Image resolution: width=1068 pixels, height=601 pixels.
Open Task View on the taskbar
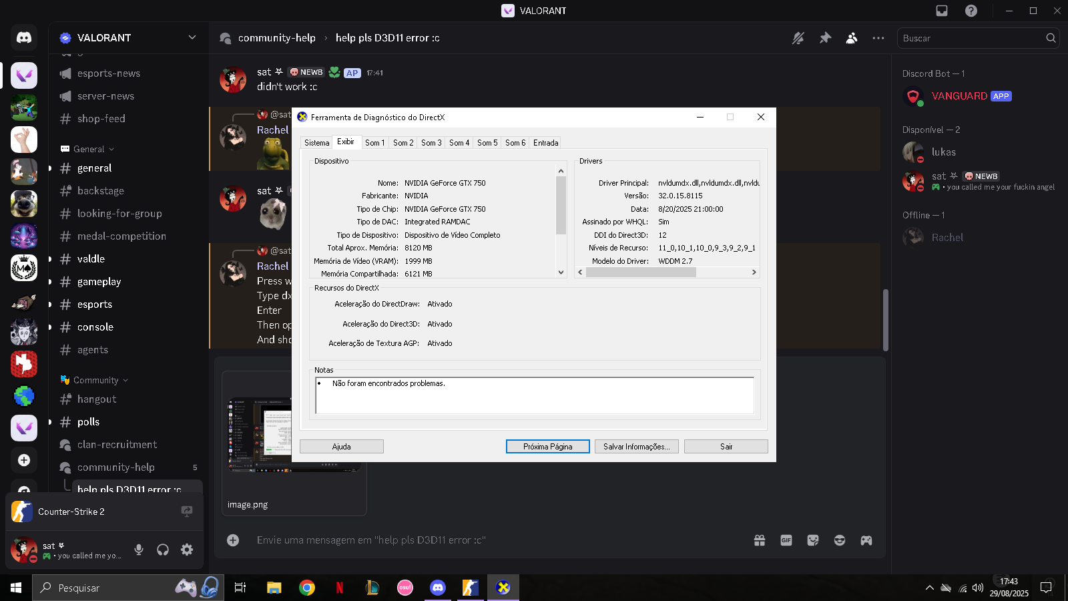point(240,588)
